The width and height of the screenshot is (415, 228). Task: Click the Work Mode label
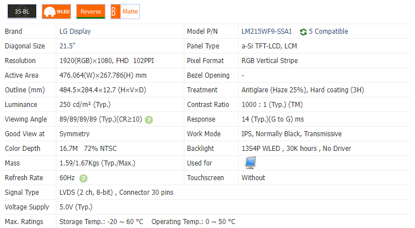(204, 134)
